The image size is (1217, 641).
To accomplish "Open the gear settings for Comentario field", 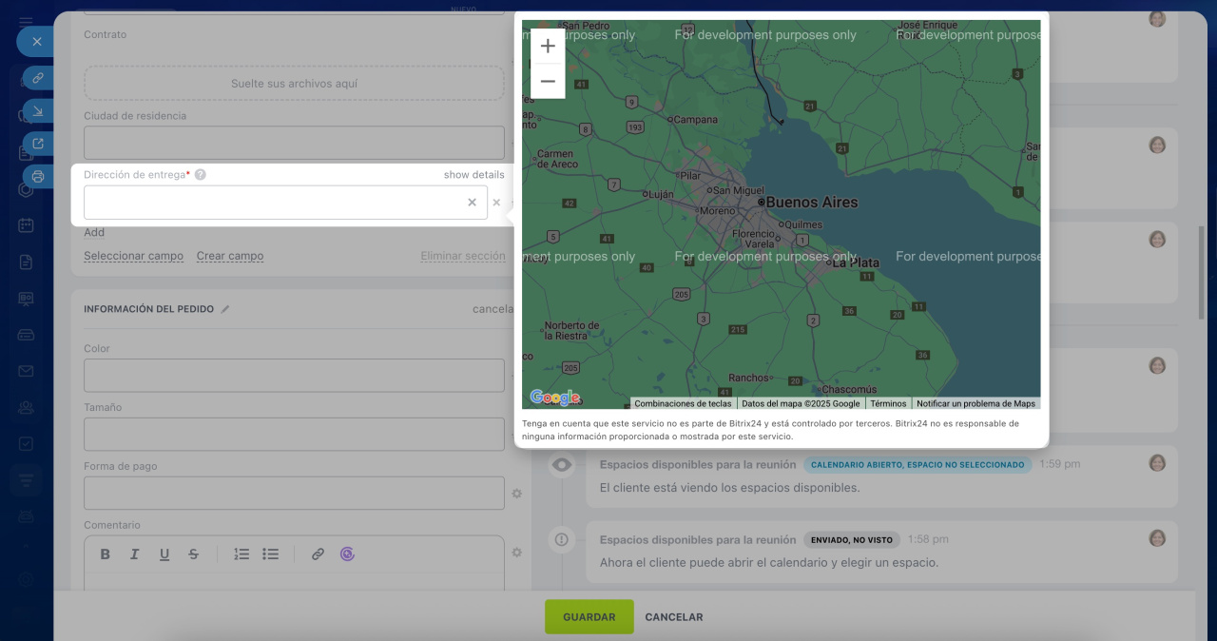I will click(x=517, y=553).
